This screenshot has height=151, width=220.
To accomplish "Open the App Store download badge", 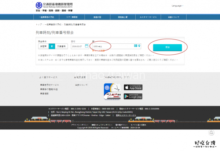I will (133, 87).
